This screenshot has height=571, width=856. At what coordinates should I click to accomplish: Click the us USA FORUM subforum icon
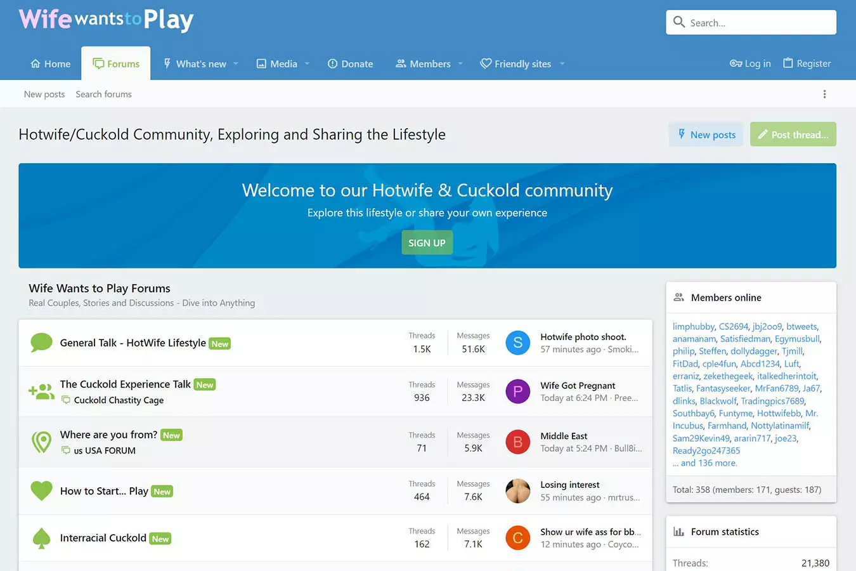(65, 450)
